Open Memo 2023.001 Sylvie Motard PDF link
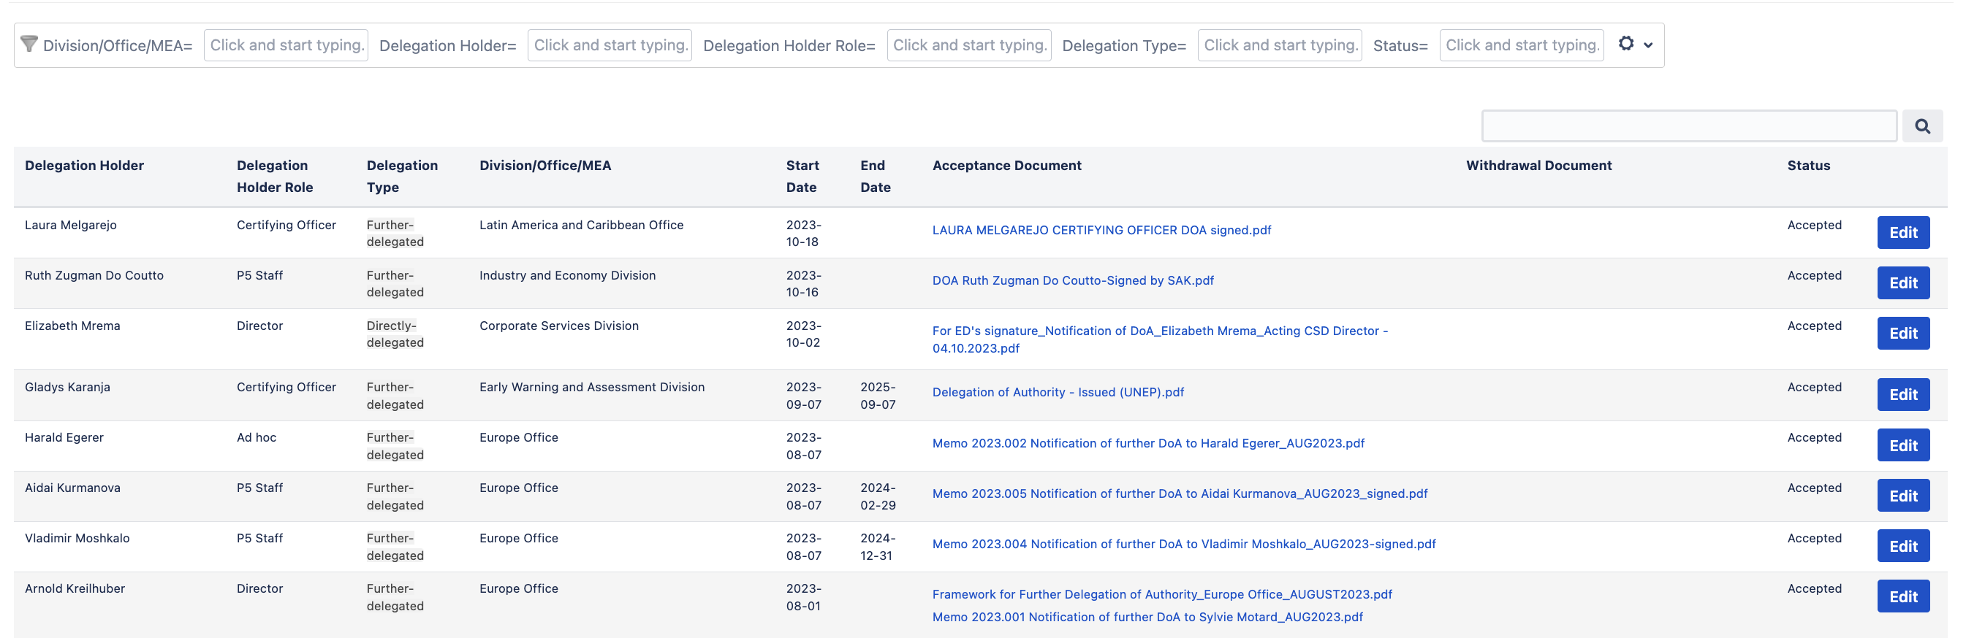Image resolution: width=1966 pixels, height=638 pixels. coord(1147,617)
